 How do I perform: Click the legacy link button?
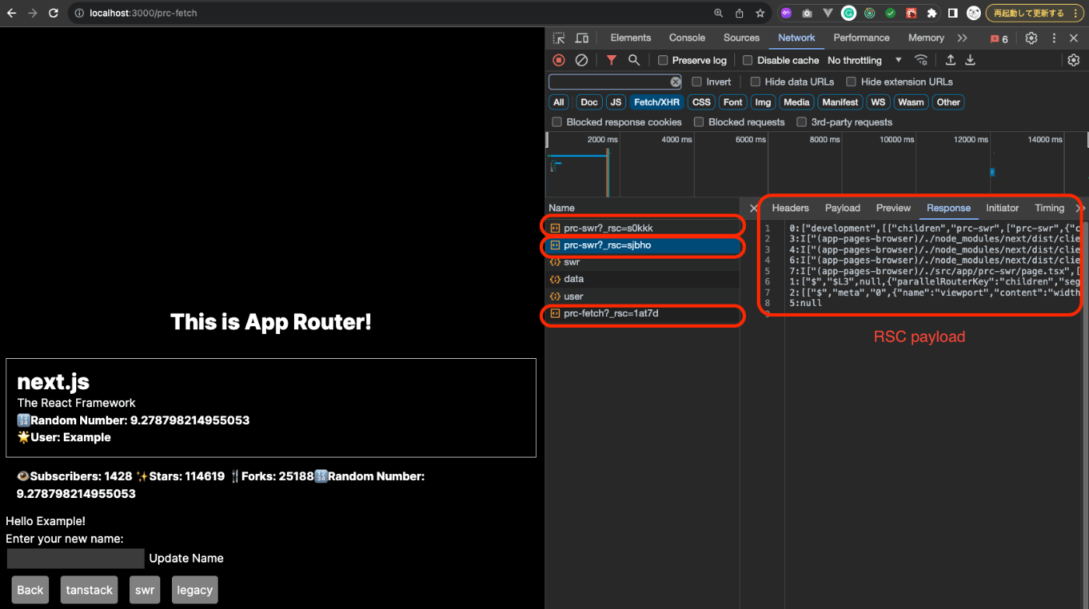pyautogui.click(x=194, y=590)
